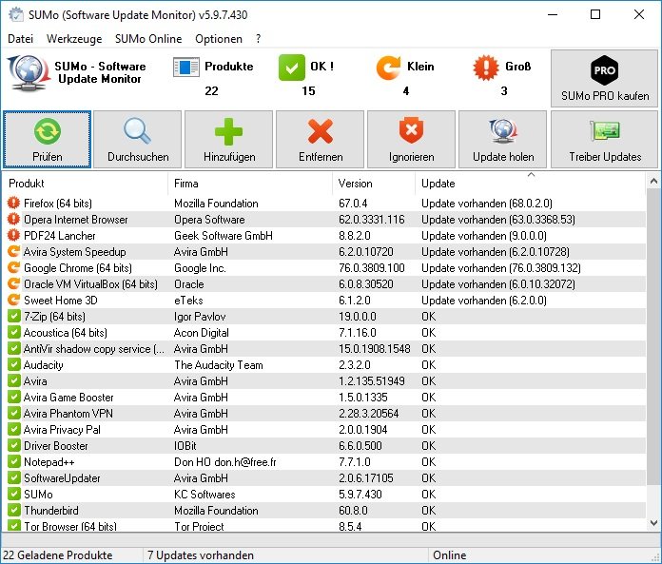This screenshot has width=662, height=564.
Task: Click the green OK checkmark icon
Action: (x=291, y=68)
